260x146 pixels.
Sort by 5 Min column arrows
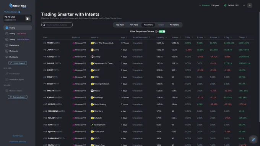[x=192, y=37]
